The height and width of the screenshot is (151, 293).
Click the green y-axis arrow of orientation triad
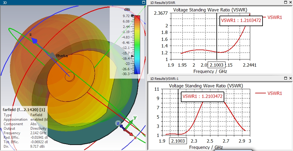click(x=129, y=125)
